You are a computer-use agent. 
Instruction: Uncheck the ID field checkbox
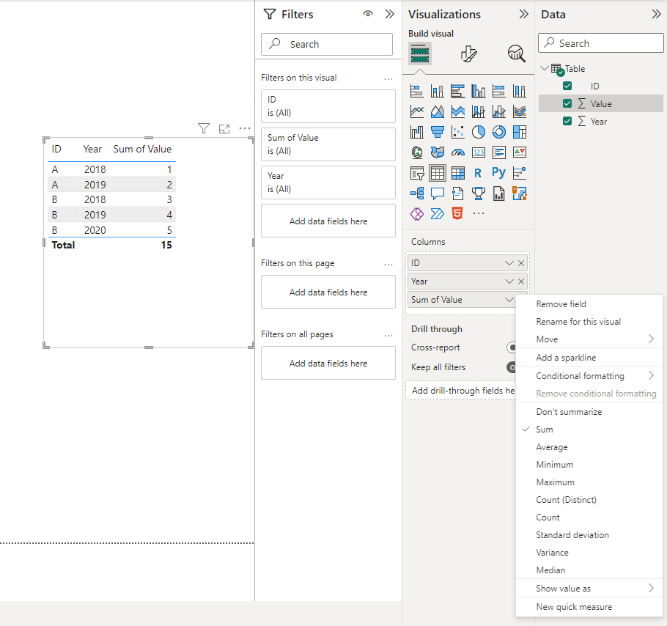pyautogui.click(x=567, y=86)
